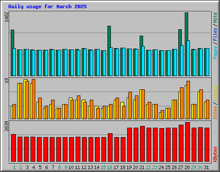The image size is (220, 172).
Task: Click day 14 label on x-axis
Action: (97, 167)
